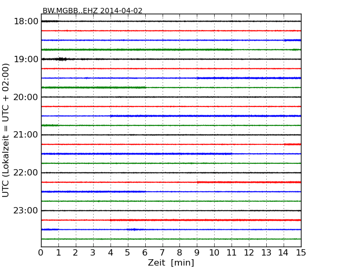
Task: Click the x-axis tick label 0
Action: pos(41,252)
